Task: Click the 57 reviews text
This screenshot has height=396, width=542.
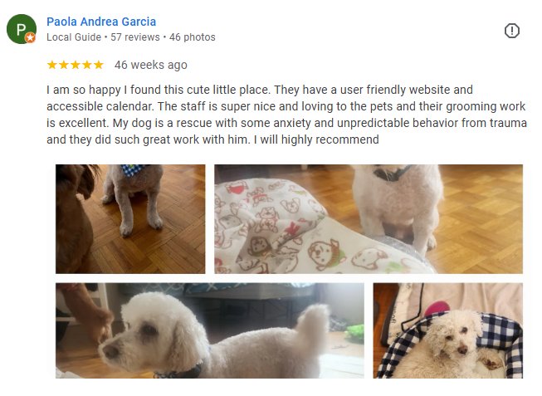Action: coord(135,37)
